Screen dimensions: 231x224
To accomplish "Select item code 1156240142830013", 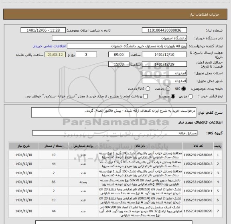I will pyautogui.click(x=198, y=164).
